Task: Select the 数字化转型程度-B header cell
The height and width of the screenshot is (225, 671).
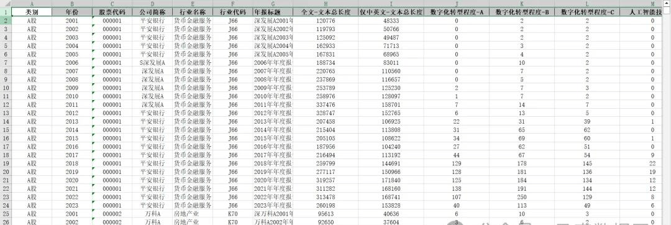Action: (x=522, y=12)
